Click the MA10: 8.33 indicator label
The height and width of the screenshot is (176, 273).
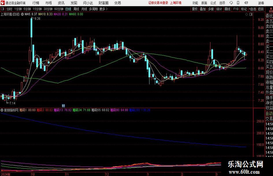45,14
